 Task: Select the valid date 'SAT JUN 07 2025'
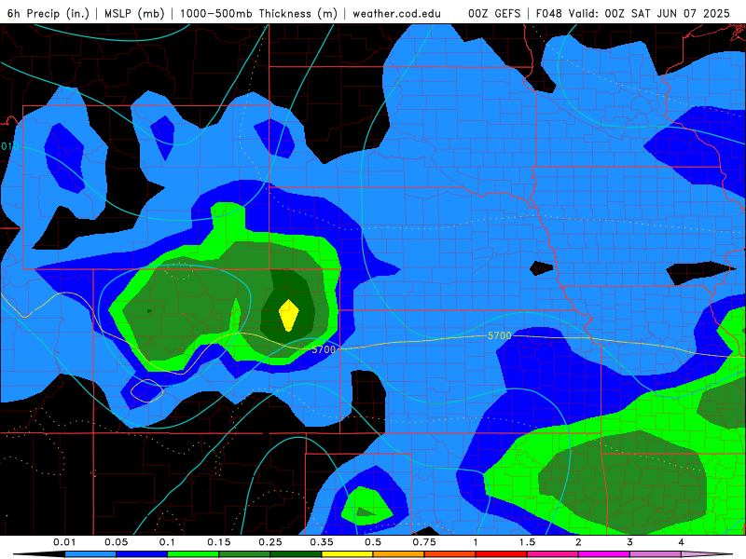click(681, 13)
